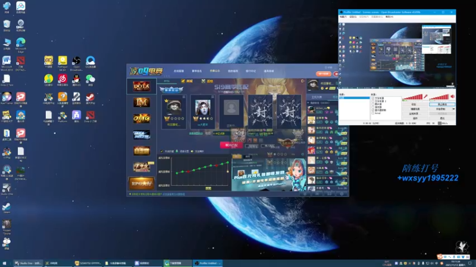Toggle the fourth source checkbox in OBS list
476x267 pixels.
373,107
